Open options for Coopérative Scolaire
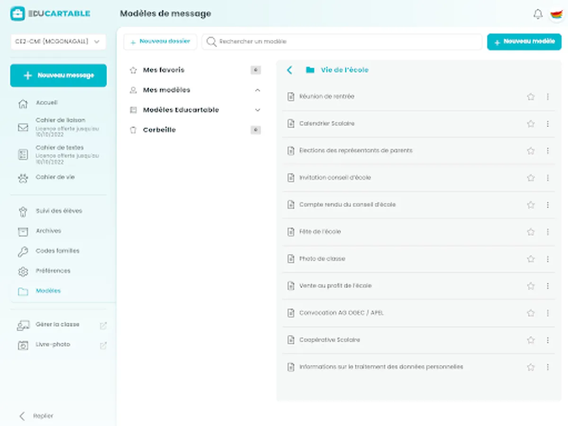Screen dimensions: 568x426 click(548, 340)
